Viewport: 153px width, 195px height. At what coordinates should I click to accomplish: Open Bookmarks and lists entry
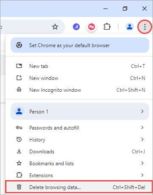[x=80, y=164]
